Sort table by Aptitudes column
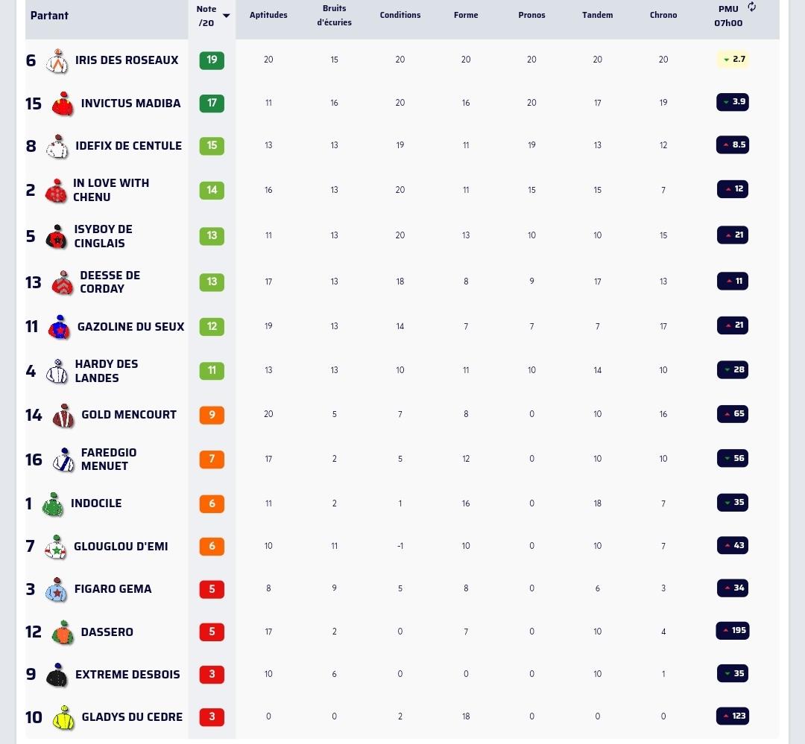This screenshot has width=805, height=744. (x=268, y=15)
